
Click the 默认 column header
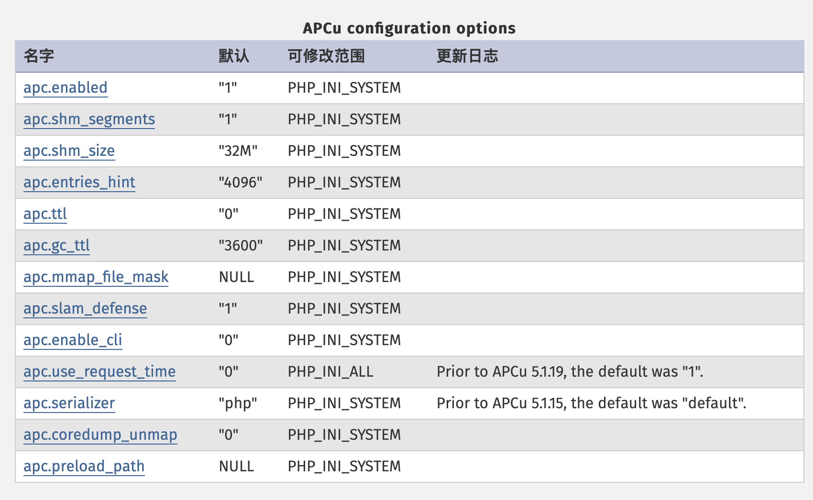[x=234, y=56]
